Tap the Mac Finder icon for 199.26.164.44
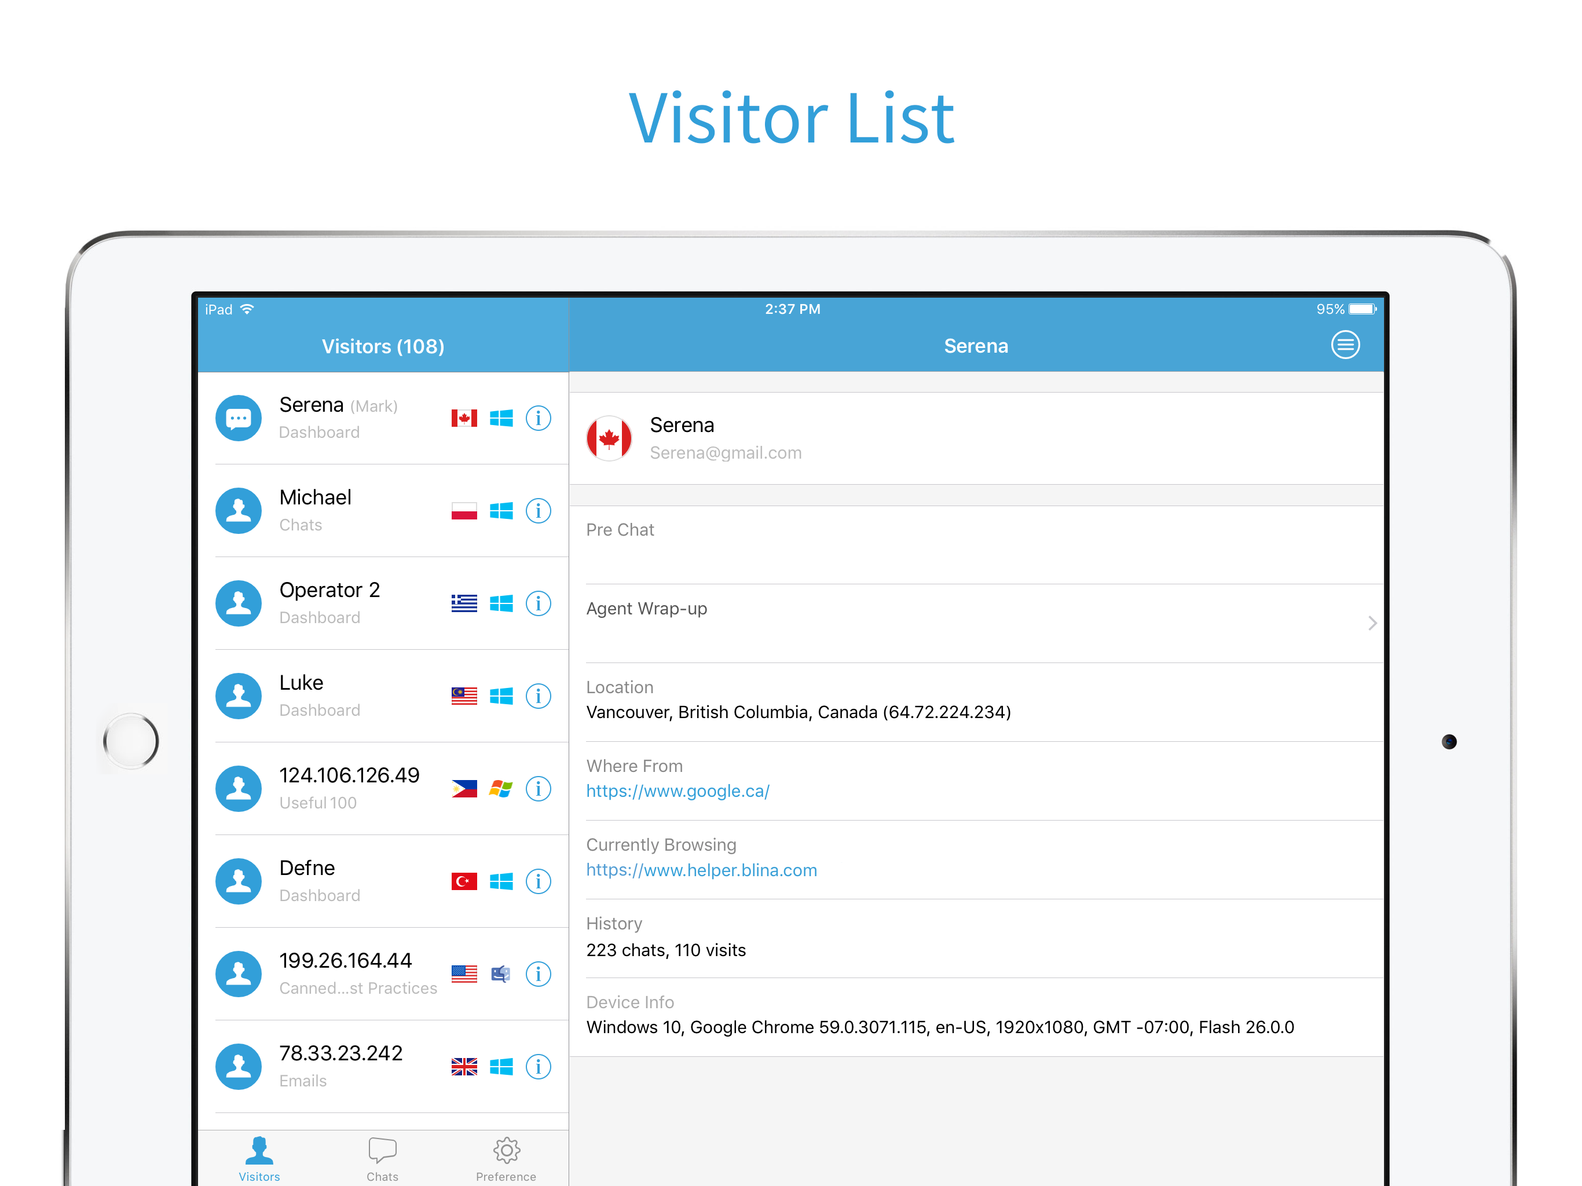The width and height of the screenshot is (1582, 1186). 501,973
